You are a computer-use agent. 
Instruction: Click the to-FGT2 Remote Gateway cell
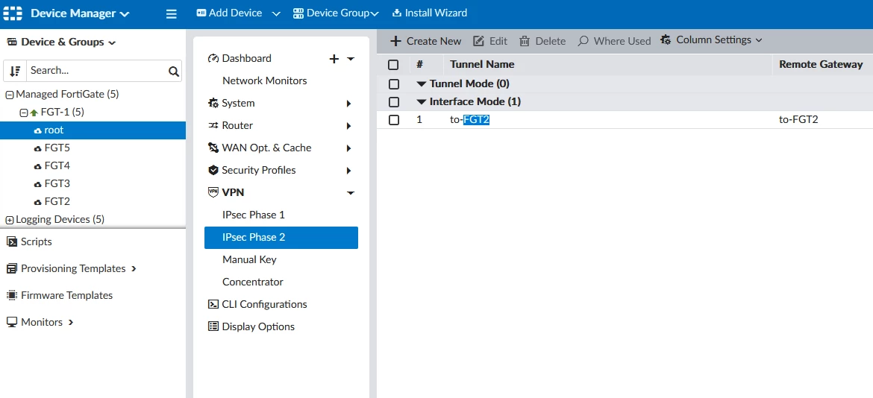point(798,119)
